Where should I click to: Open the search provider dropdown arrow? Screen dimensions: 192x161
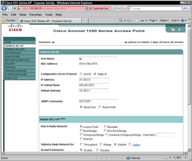[188, 8]
